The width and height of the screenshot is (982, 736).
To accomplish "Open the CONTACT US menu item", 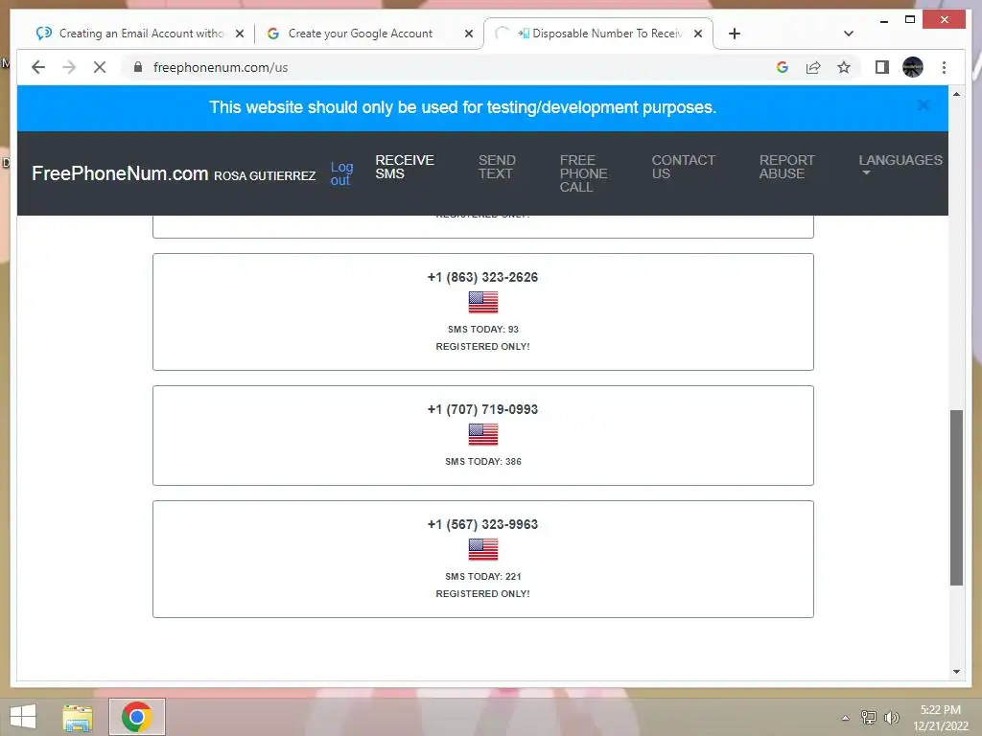I will pyautogui.click(x=683, y=167).
